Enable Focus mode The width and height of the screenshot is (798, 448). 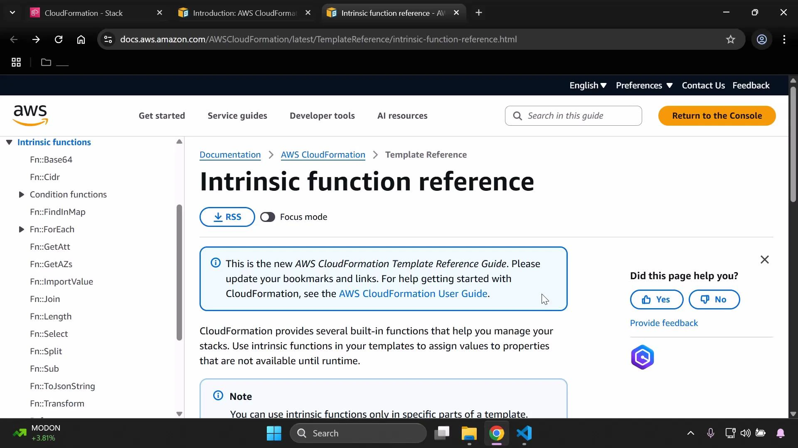pos(268,217)
